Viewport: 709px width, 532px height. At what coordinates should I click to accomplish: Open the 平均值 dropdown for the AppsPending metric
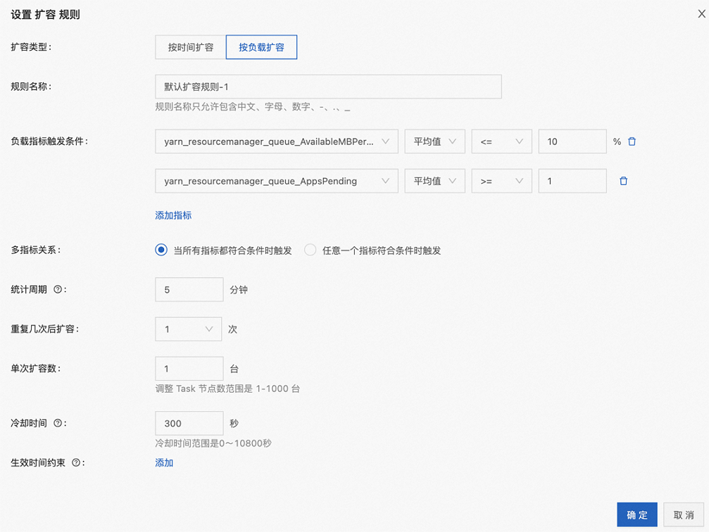tap(434, 181)
